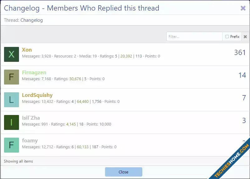Open LordSquishy's avatar thumbnail

(12, 100)
